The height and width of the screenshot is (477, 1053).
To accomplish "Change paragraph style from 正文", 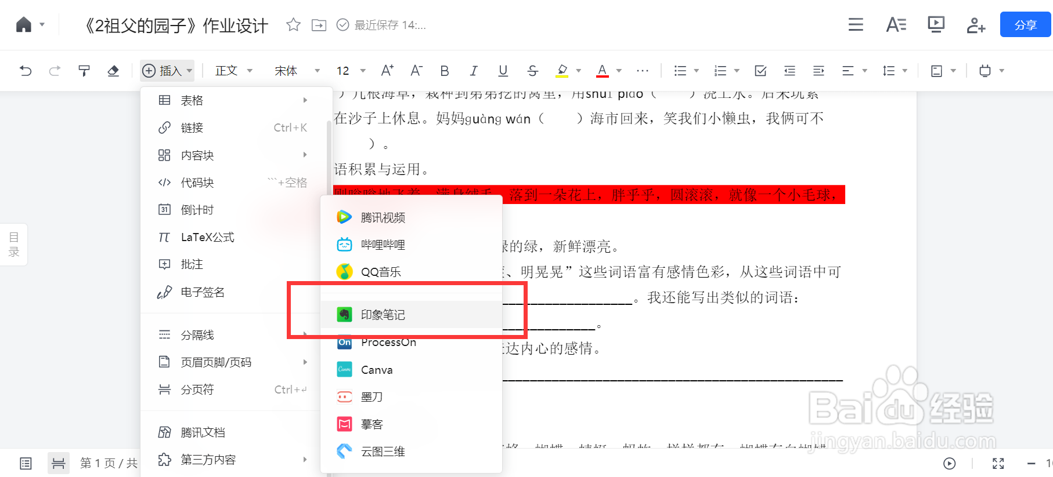I will [233, 71].
